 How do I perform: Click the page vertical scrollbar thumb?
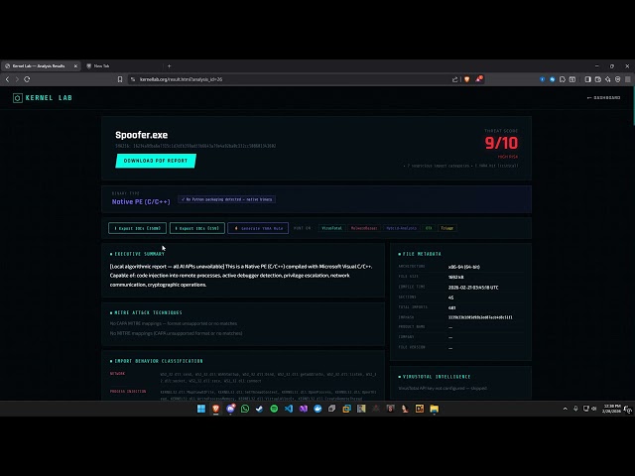click(x=634, y=106)
